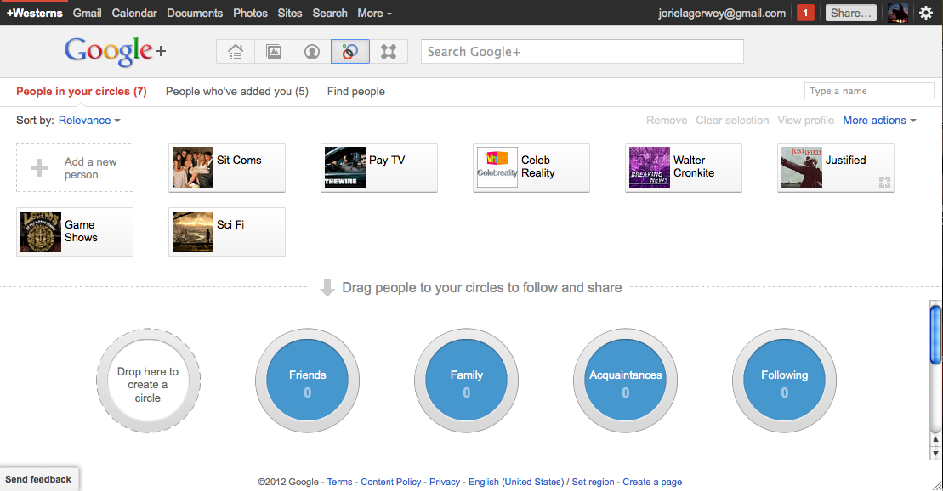
Task: Switch to People in your circles tab
Action: click(81, 92)
